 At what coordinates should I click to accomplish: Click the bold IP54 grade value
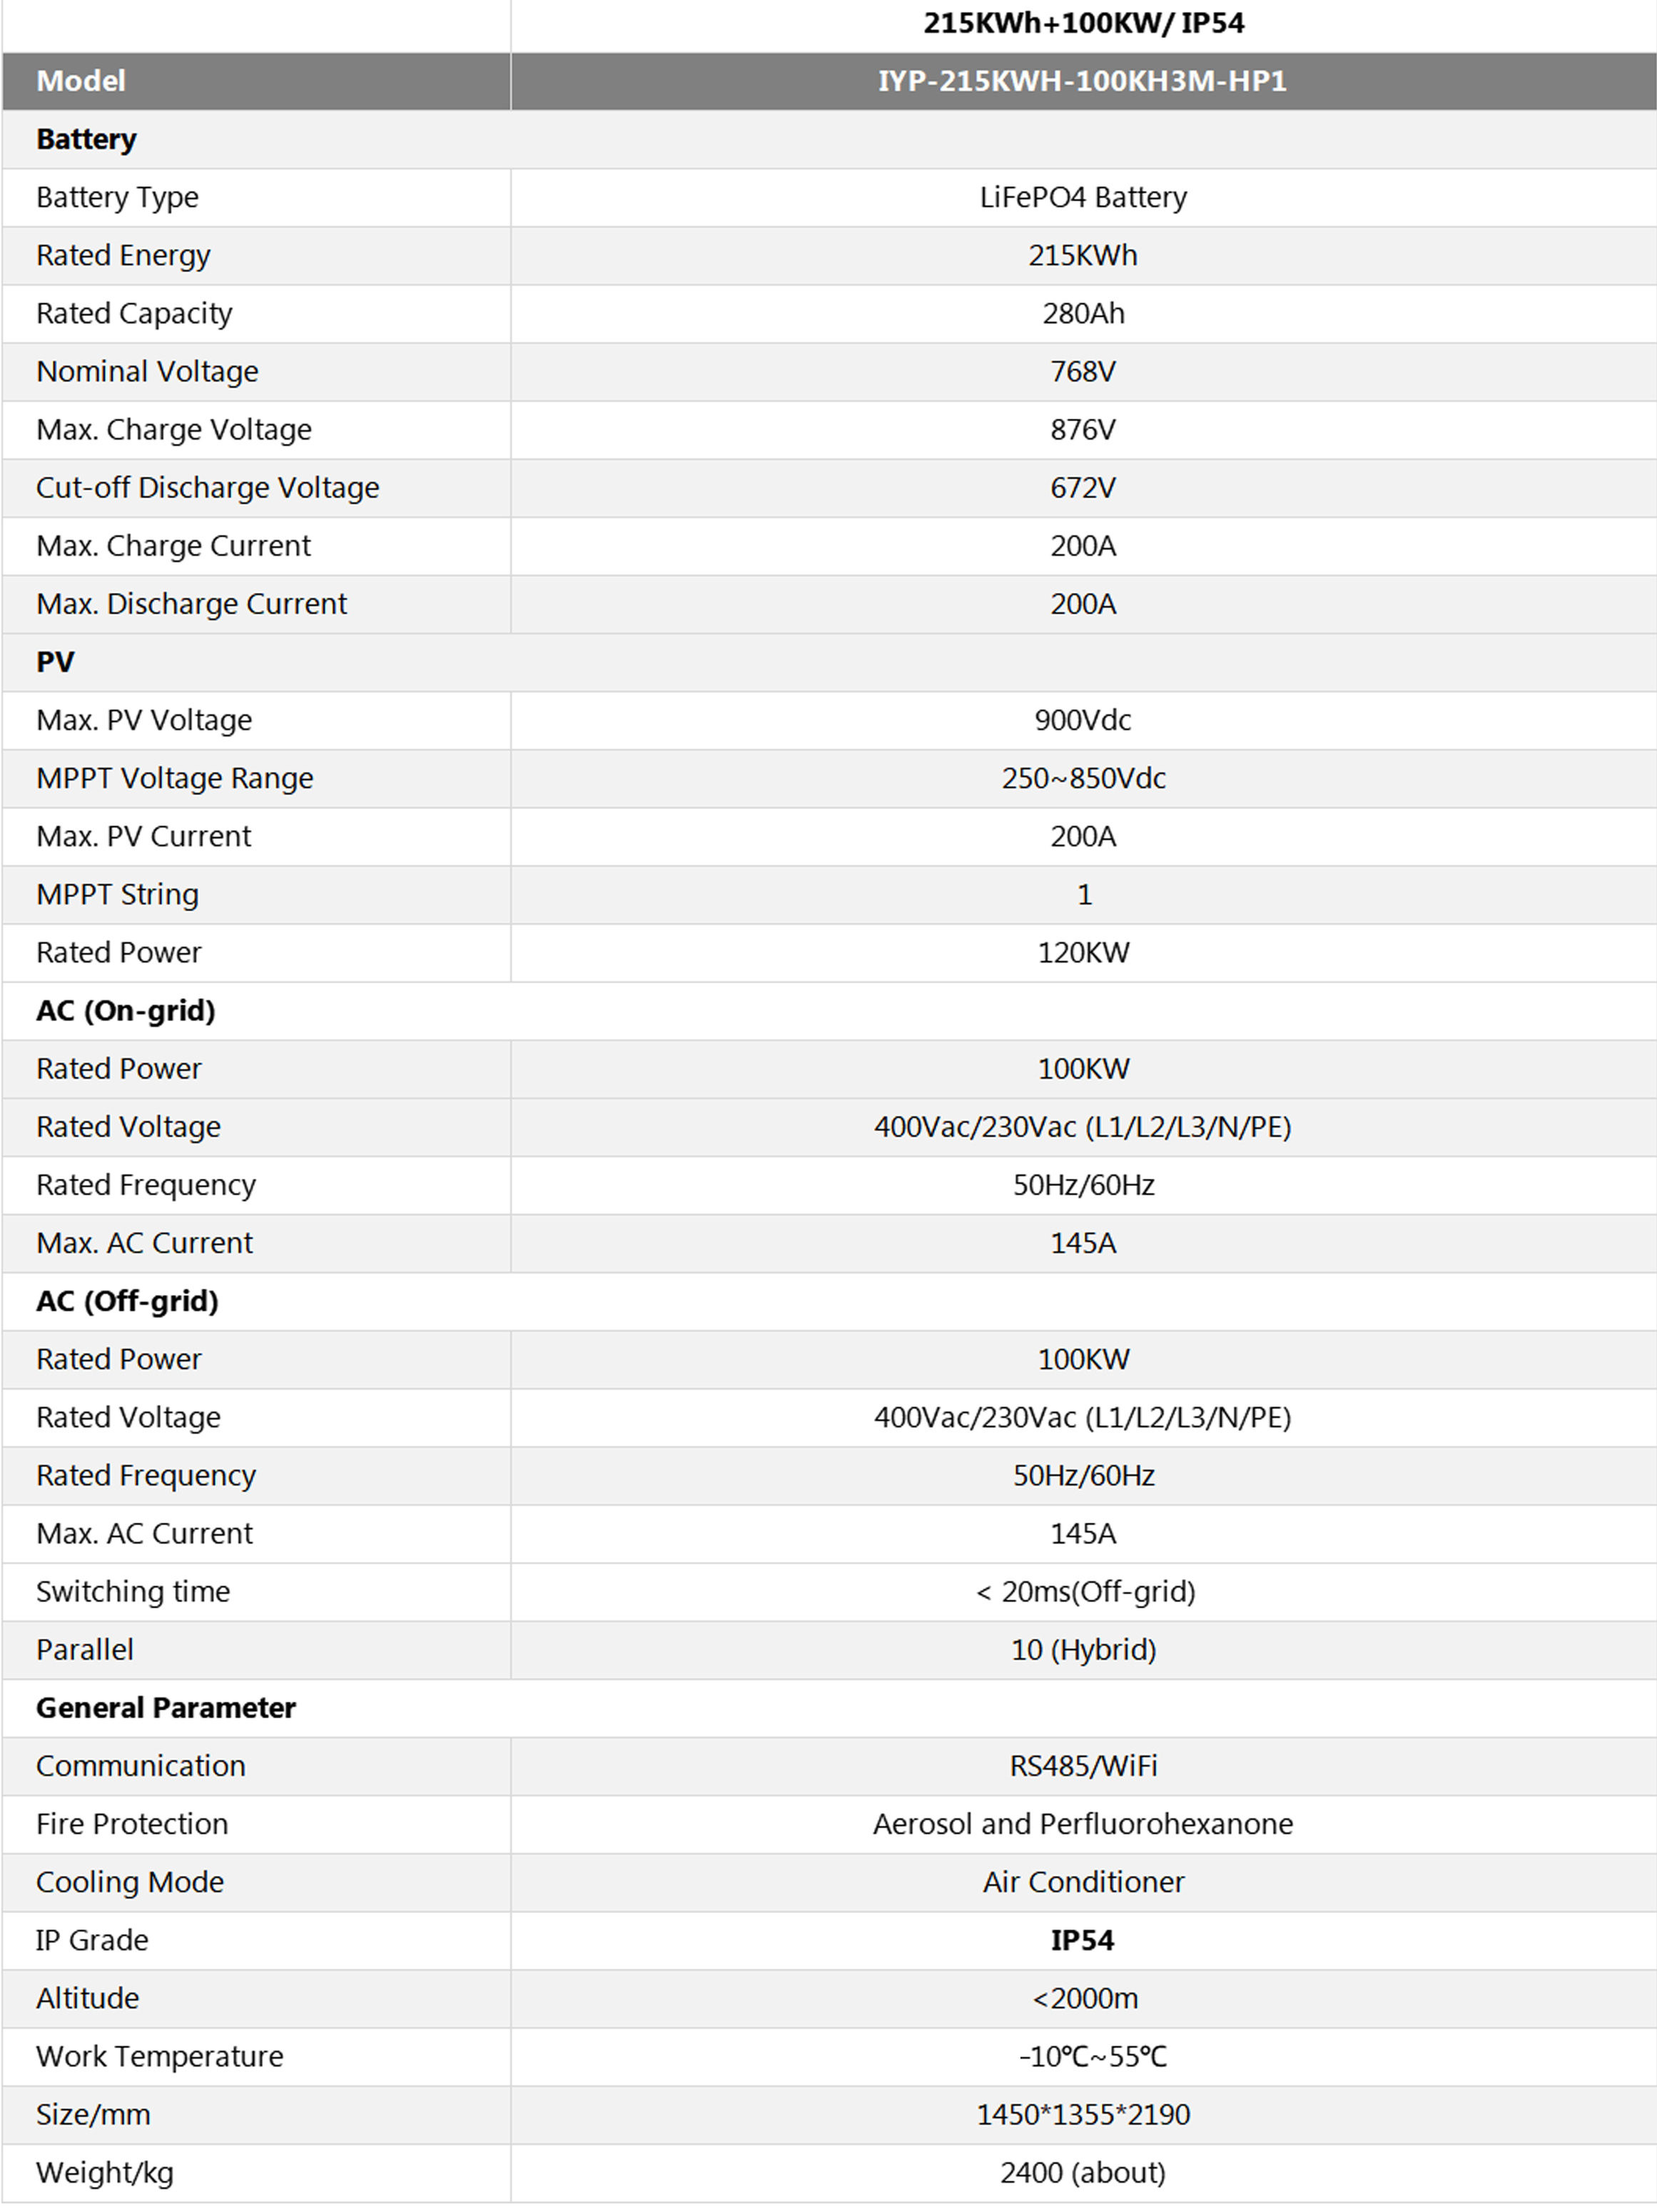[x=1082, y=1940]
